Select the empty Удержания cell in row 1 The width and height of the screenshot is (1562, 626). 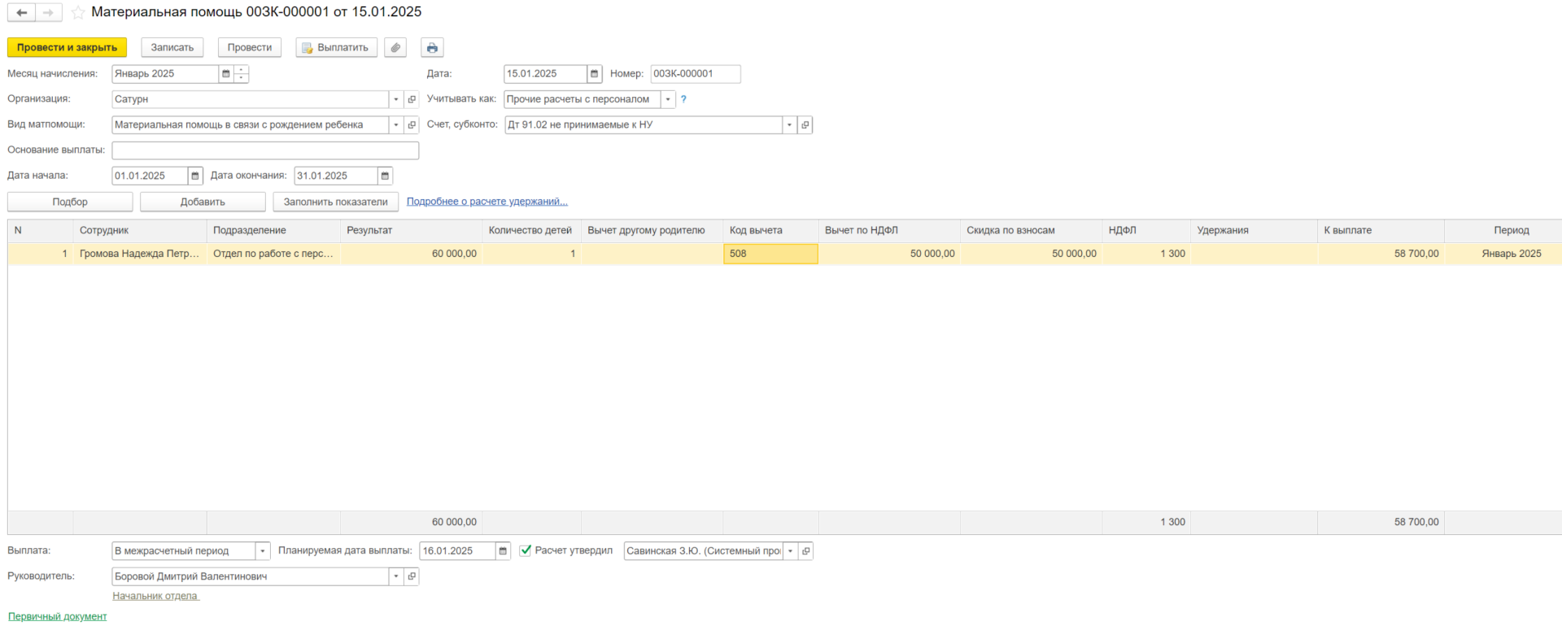[1254, 254]
